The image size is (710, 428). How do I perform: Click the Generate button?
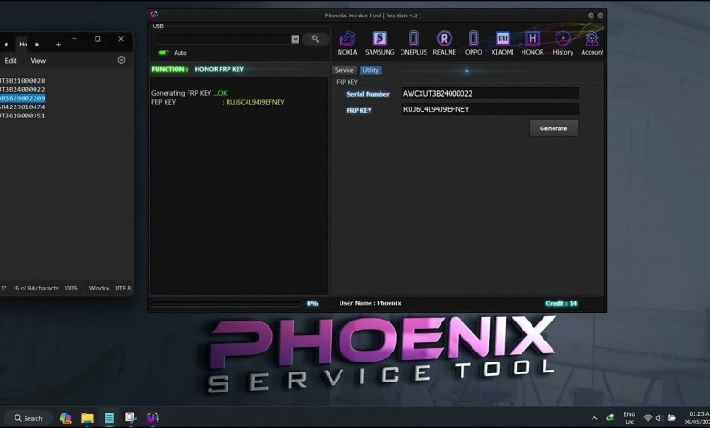[x=553, y=128]
